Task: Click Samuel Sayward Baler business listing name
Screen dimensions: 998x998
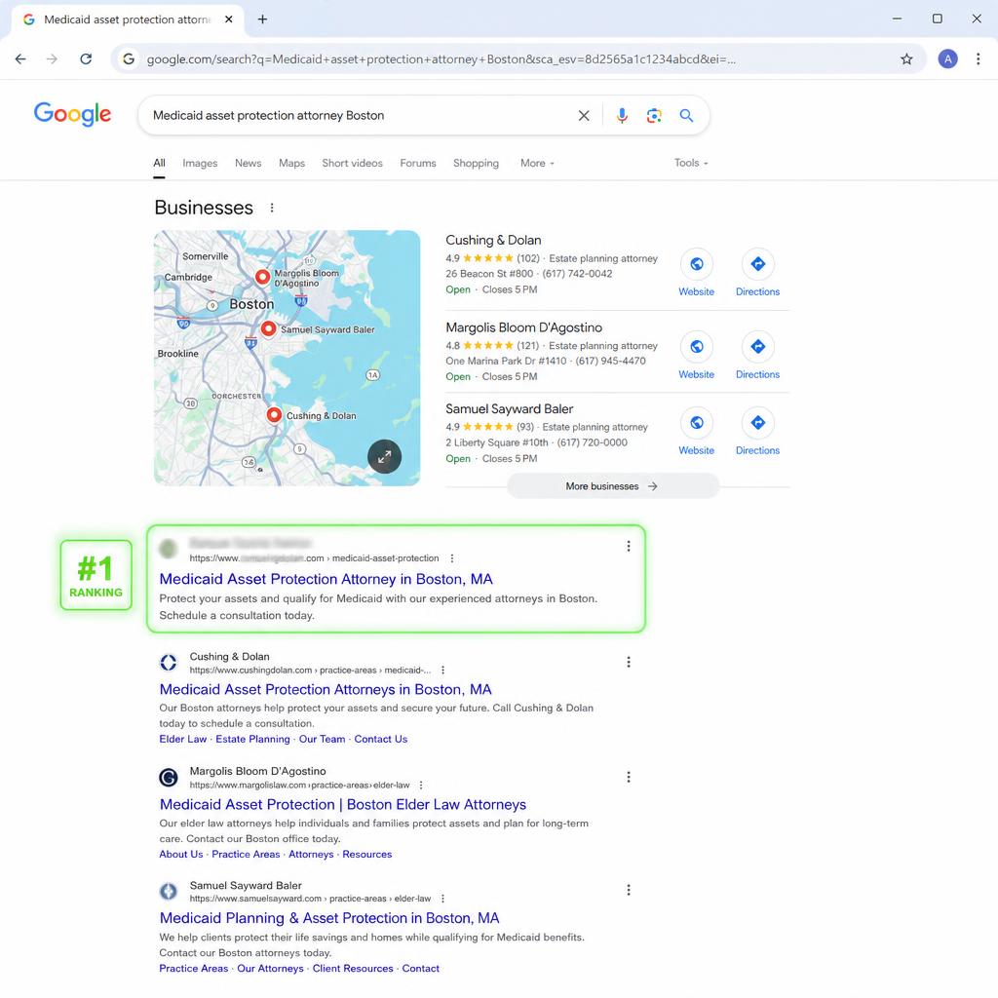Action: (x=509, y=408)
